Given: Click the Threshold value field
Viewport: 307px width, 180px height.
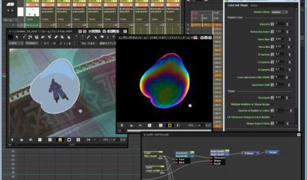Looking at the screenshot, I should (x=279, y=97).
